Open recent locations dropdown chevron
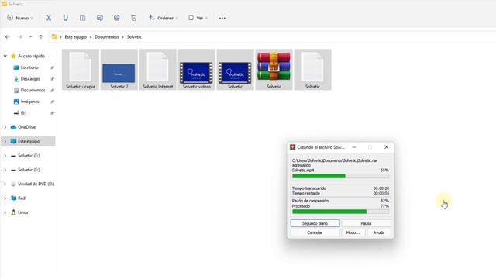The image size is (496, 279). pyautogui.click(x=30, y=37)
